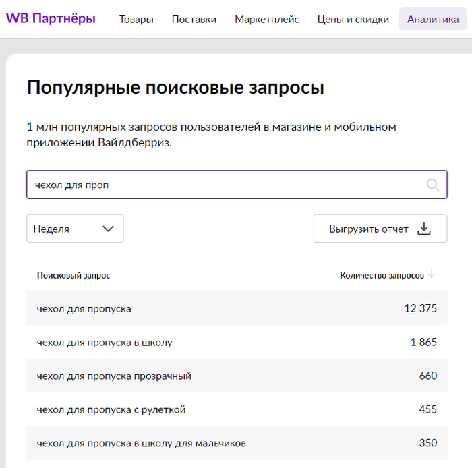Click the magnifying glass search icon

[432, 185]
